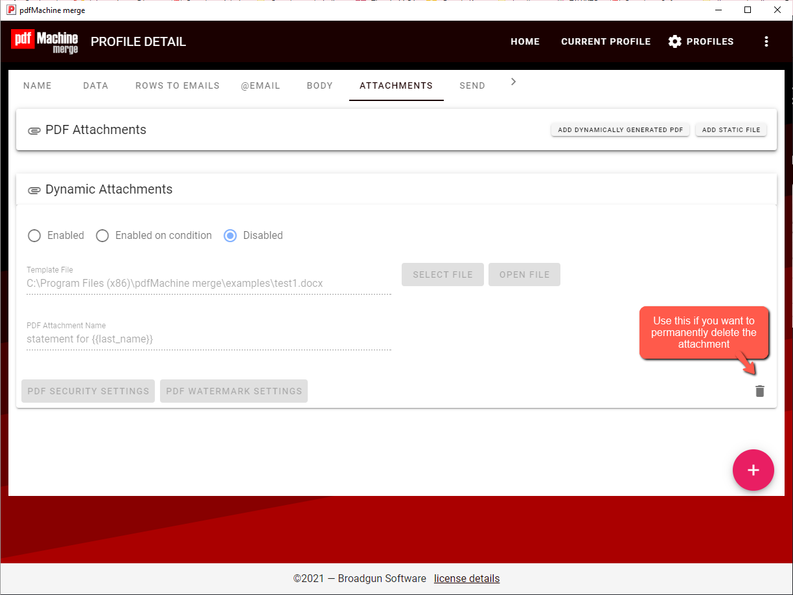Open PROFILES in top navigation
The height and width of the screenshot is (595, 793).
tap(701, 41)
